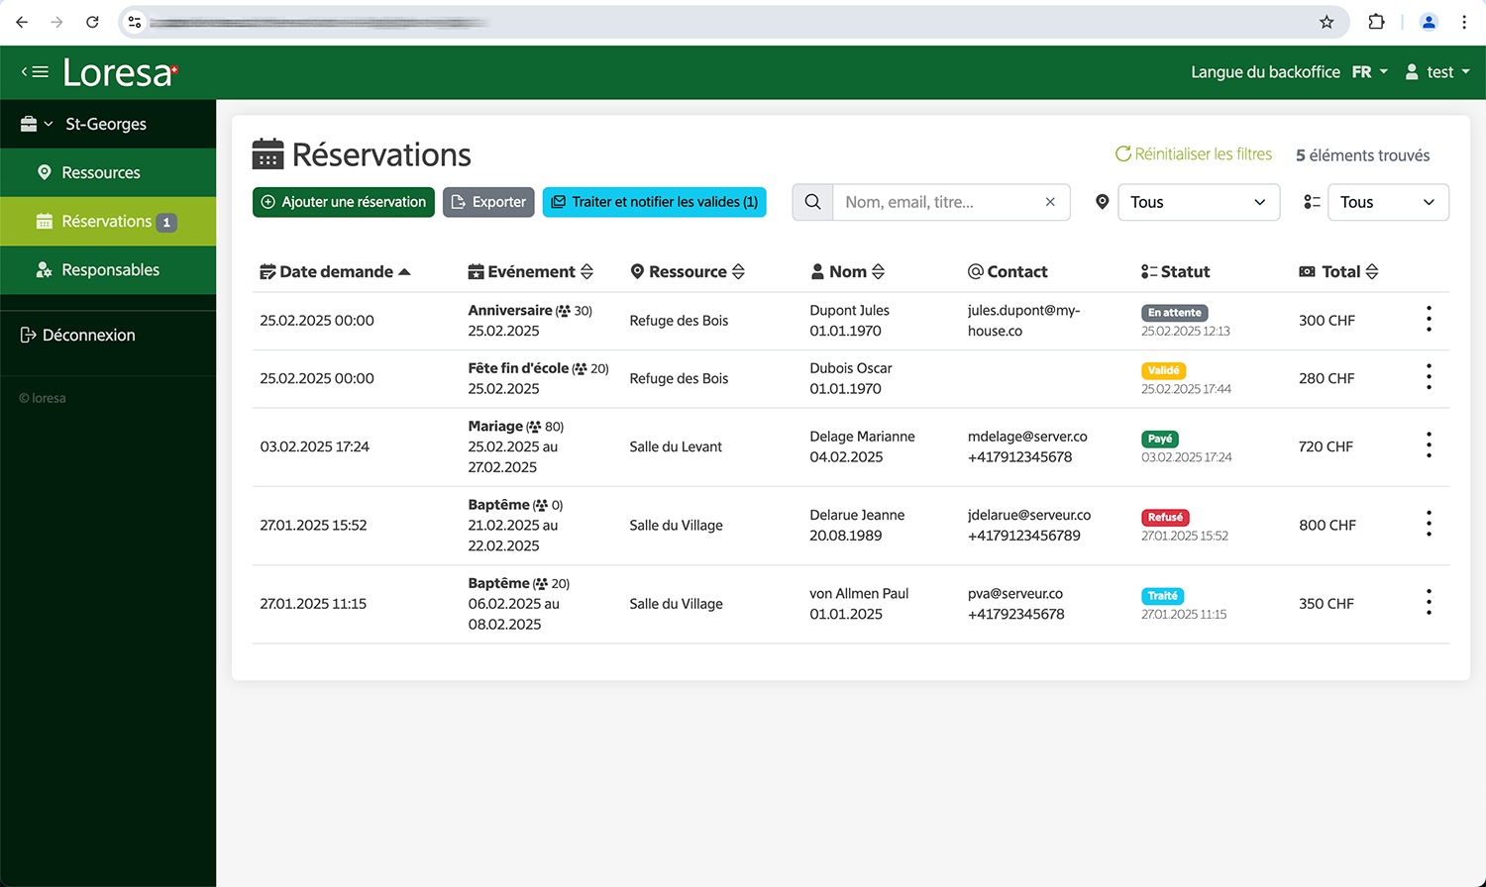Focus the Nom, email, titre search field
The image size is (1486, 887).
click(936, 202)
